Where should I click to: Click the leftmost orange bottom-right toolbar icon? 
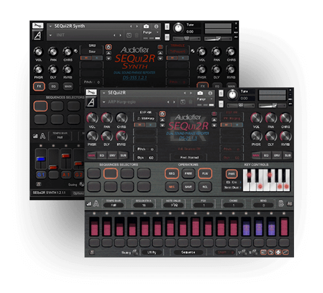coord(263,252)
